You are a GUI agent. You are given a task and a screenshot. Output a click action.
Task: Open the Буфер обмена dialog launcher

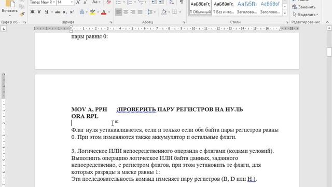tap(25, 22)
